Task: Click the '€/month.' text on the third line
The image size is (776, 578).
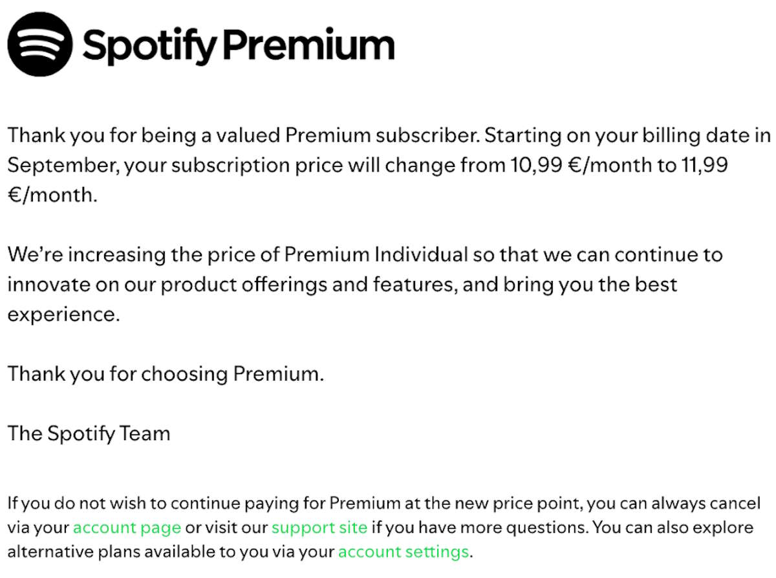Action: click(52, 195)
